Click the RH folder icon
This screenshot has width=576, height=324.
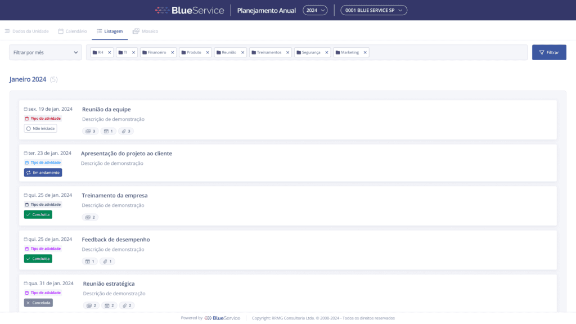(x=94, y=52)
